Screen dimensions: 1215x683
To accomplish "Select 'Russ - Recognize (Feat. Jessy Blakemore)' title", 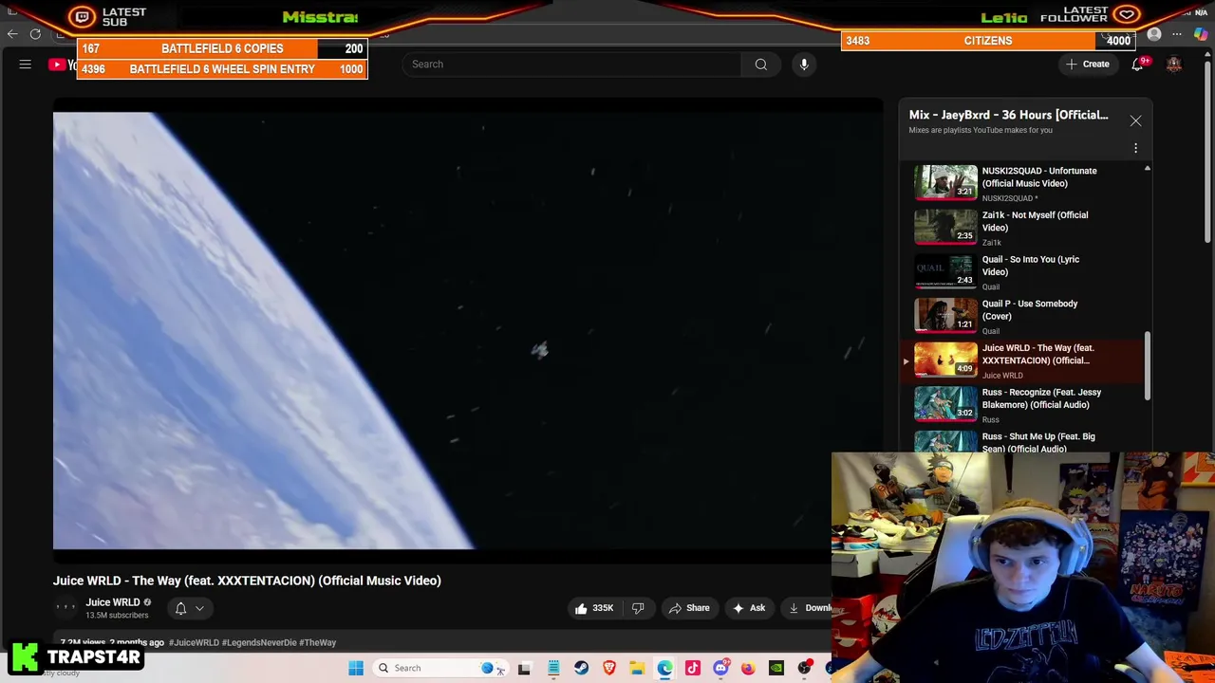I will pyautogui.click(x=1041, y=398).
